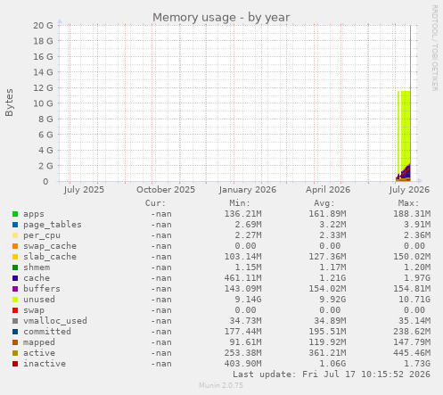The height and width of the screenshot is (395, 443).
Task: Click the 'active' legend label
Action: (x=39, y=353)
